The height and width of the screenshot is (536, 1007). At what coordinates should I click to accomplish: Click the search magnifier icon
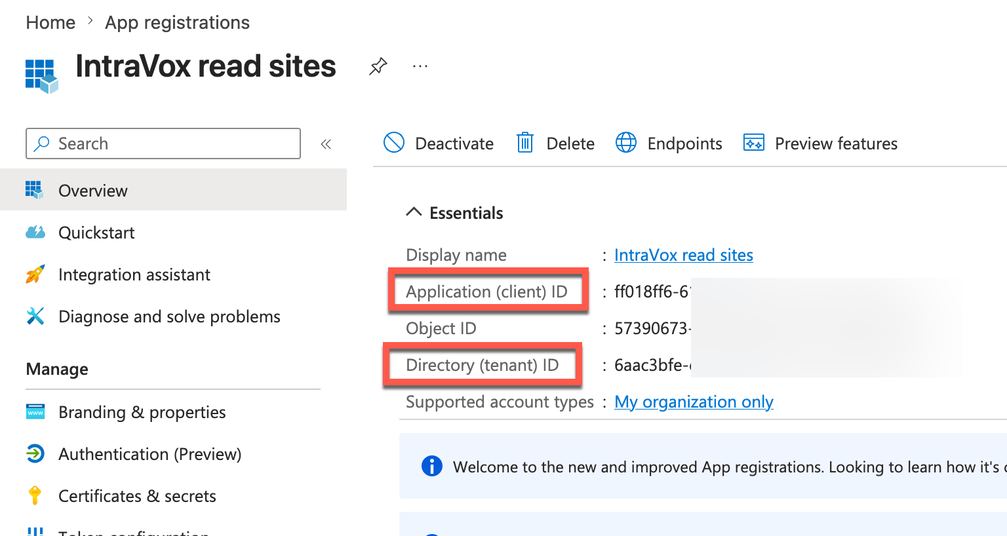pos(42,144)
